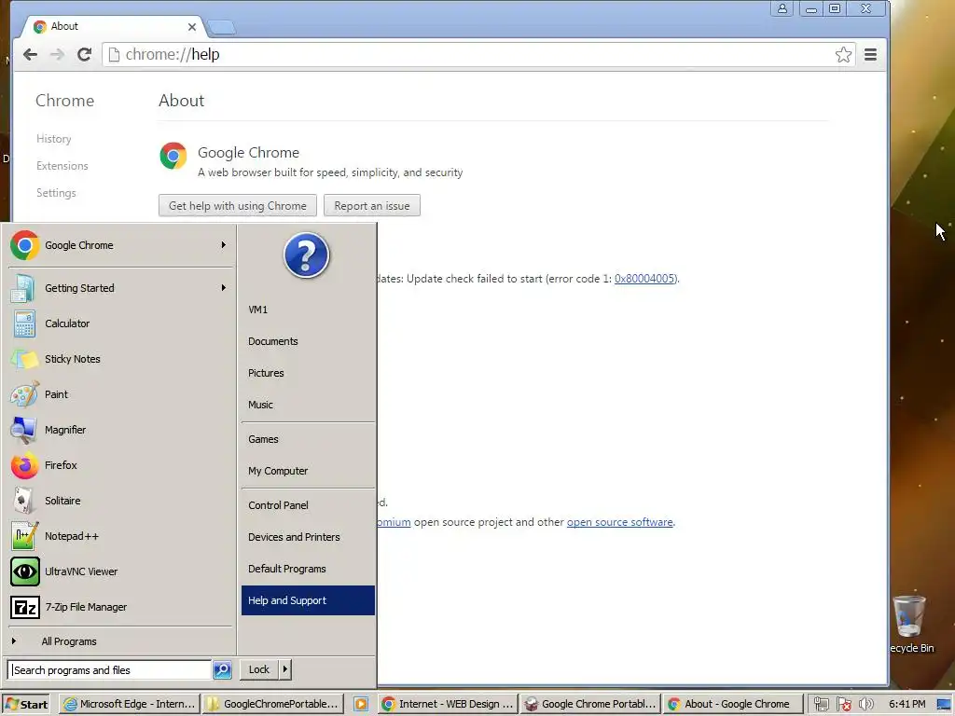Open Games from Start menu
The image size is (955, 716).
[x=308, y=439]
